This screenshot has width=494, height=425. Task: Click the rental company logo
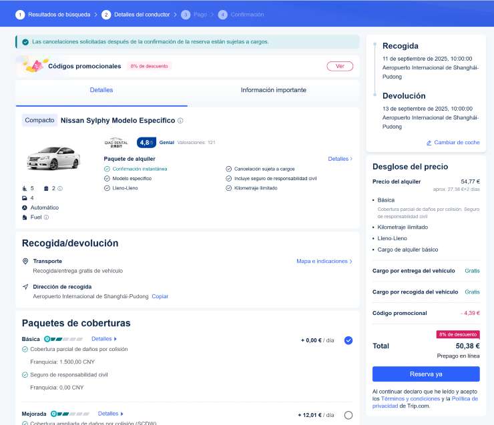click(x=116, y=143)
